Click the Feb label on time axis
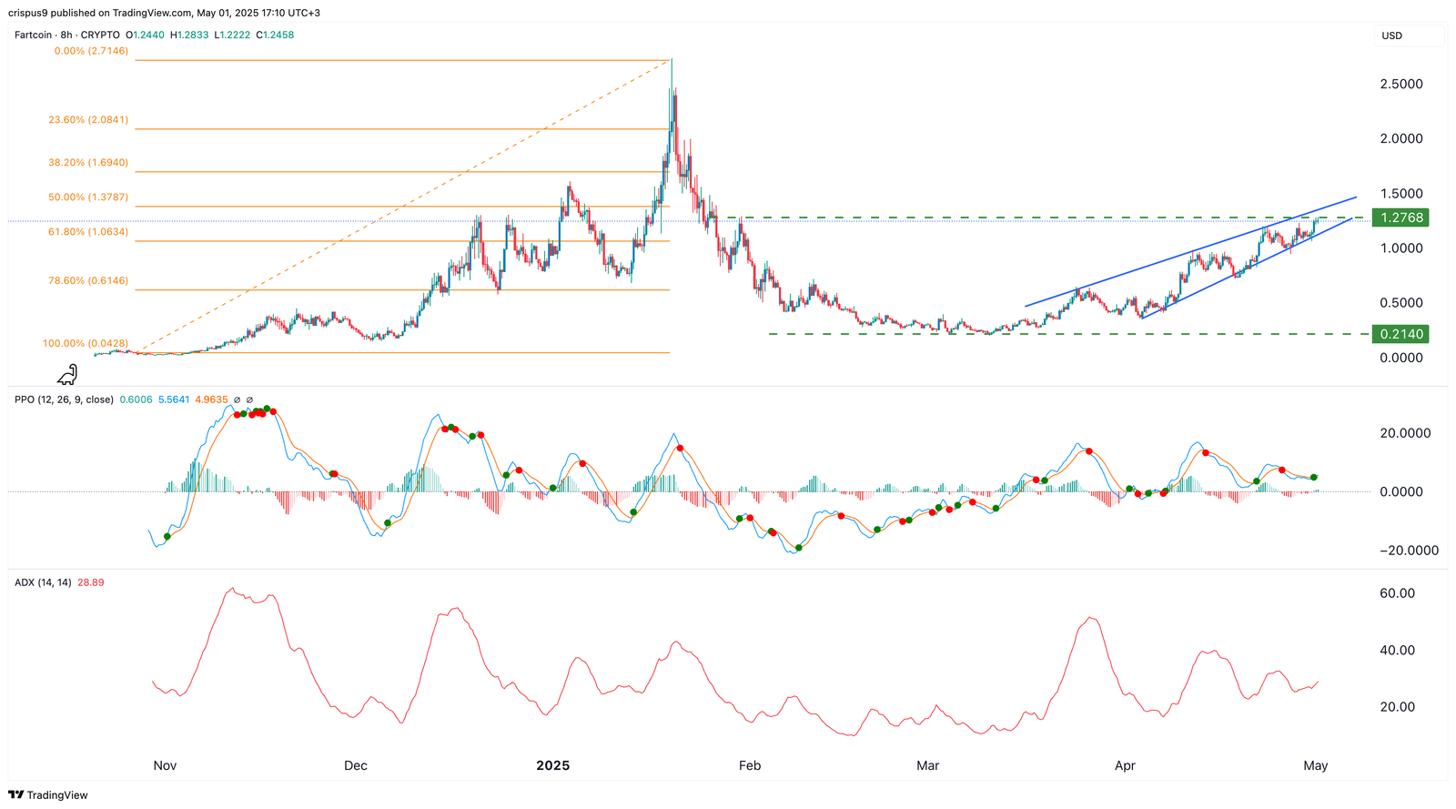This screenshot has width=1456, height=809. (x=750, y=765)
